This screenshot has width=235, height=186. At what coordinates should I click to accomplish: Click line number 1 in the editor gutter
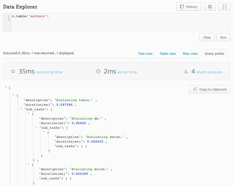[9, 16]
